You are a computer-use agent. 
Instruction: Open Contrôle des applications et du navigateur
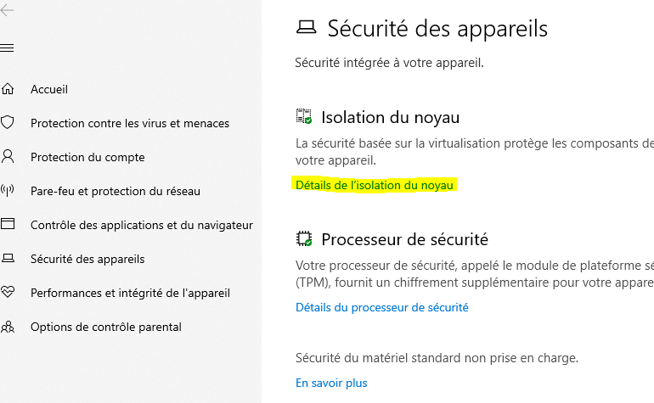coord(142,225)
